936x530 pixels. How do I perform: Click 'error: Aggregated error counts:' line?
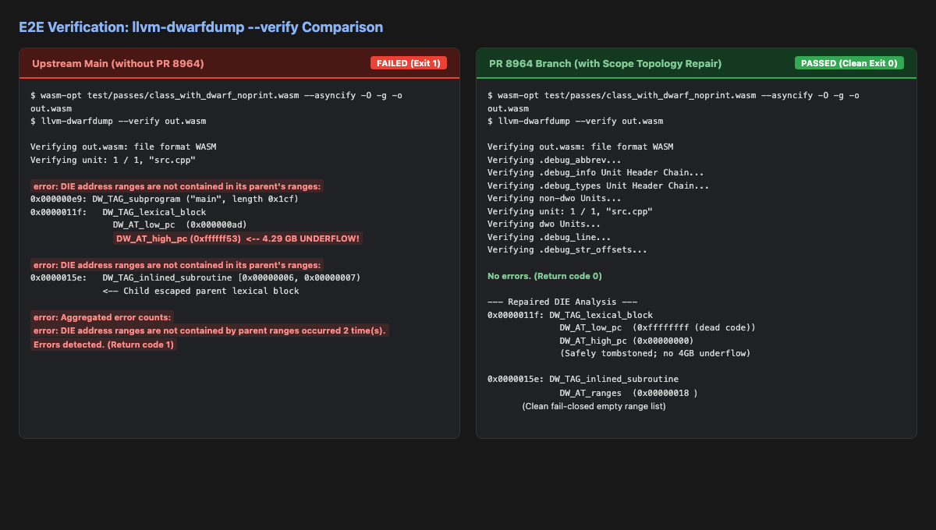[102, 317]
